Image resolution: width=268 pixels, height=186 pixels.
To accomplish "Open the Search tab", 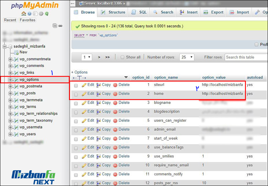I will coord(163,12).
